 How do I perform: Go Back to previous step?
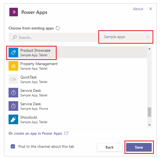(110, 147)
